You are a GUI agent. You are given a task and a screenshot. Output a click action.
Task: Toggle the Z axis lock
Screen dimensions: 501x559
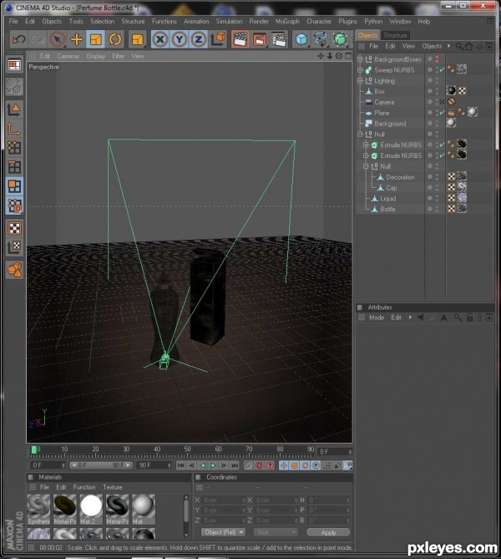click(198, 39)
